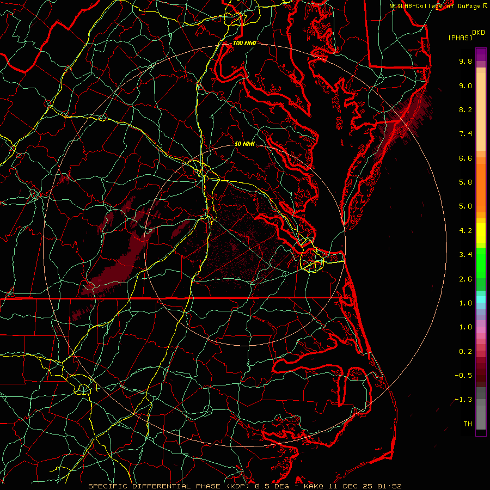Click the 5.8 value on the color scale
The width and height of the screenshot is (490, 490).
465,182
